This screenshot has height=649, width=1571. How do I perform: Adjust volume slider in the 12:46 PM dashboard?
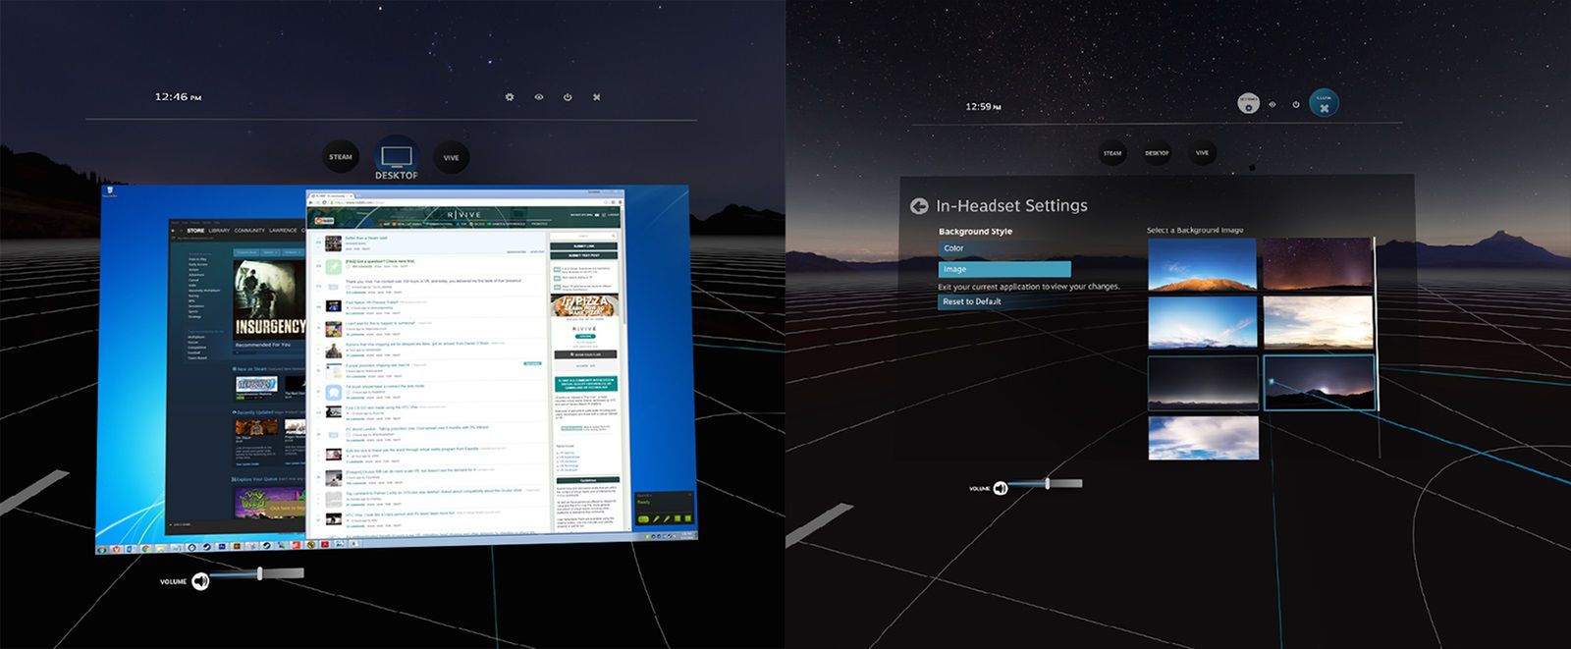tap(257, 573)
